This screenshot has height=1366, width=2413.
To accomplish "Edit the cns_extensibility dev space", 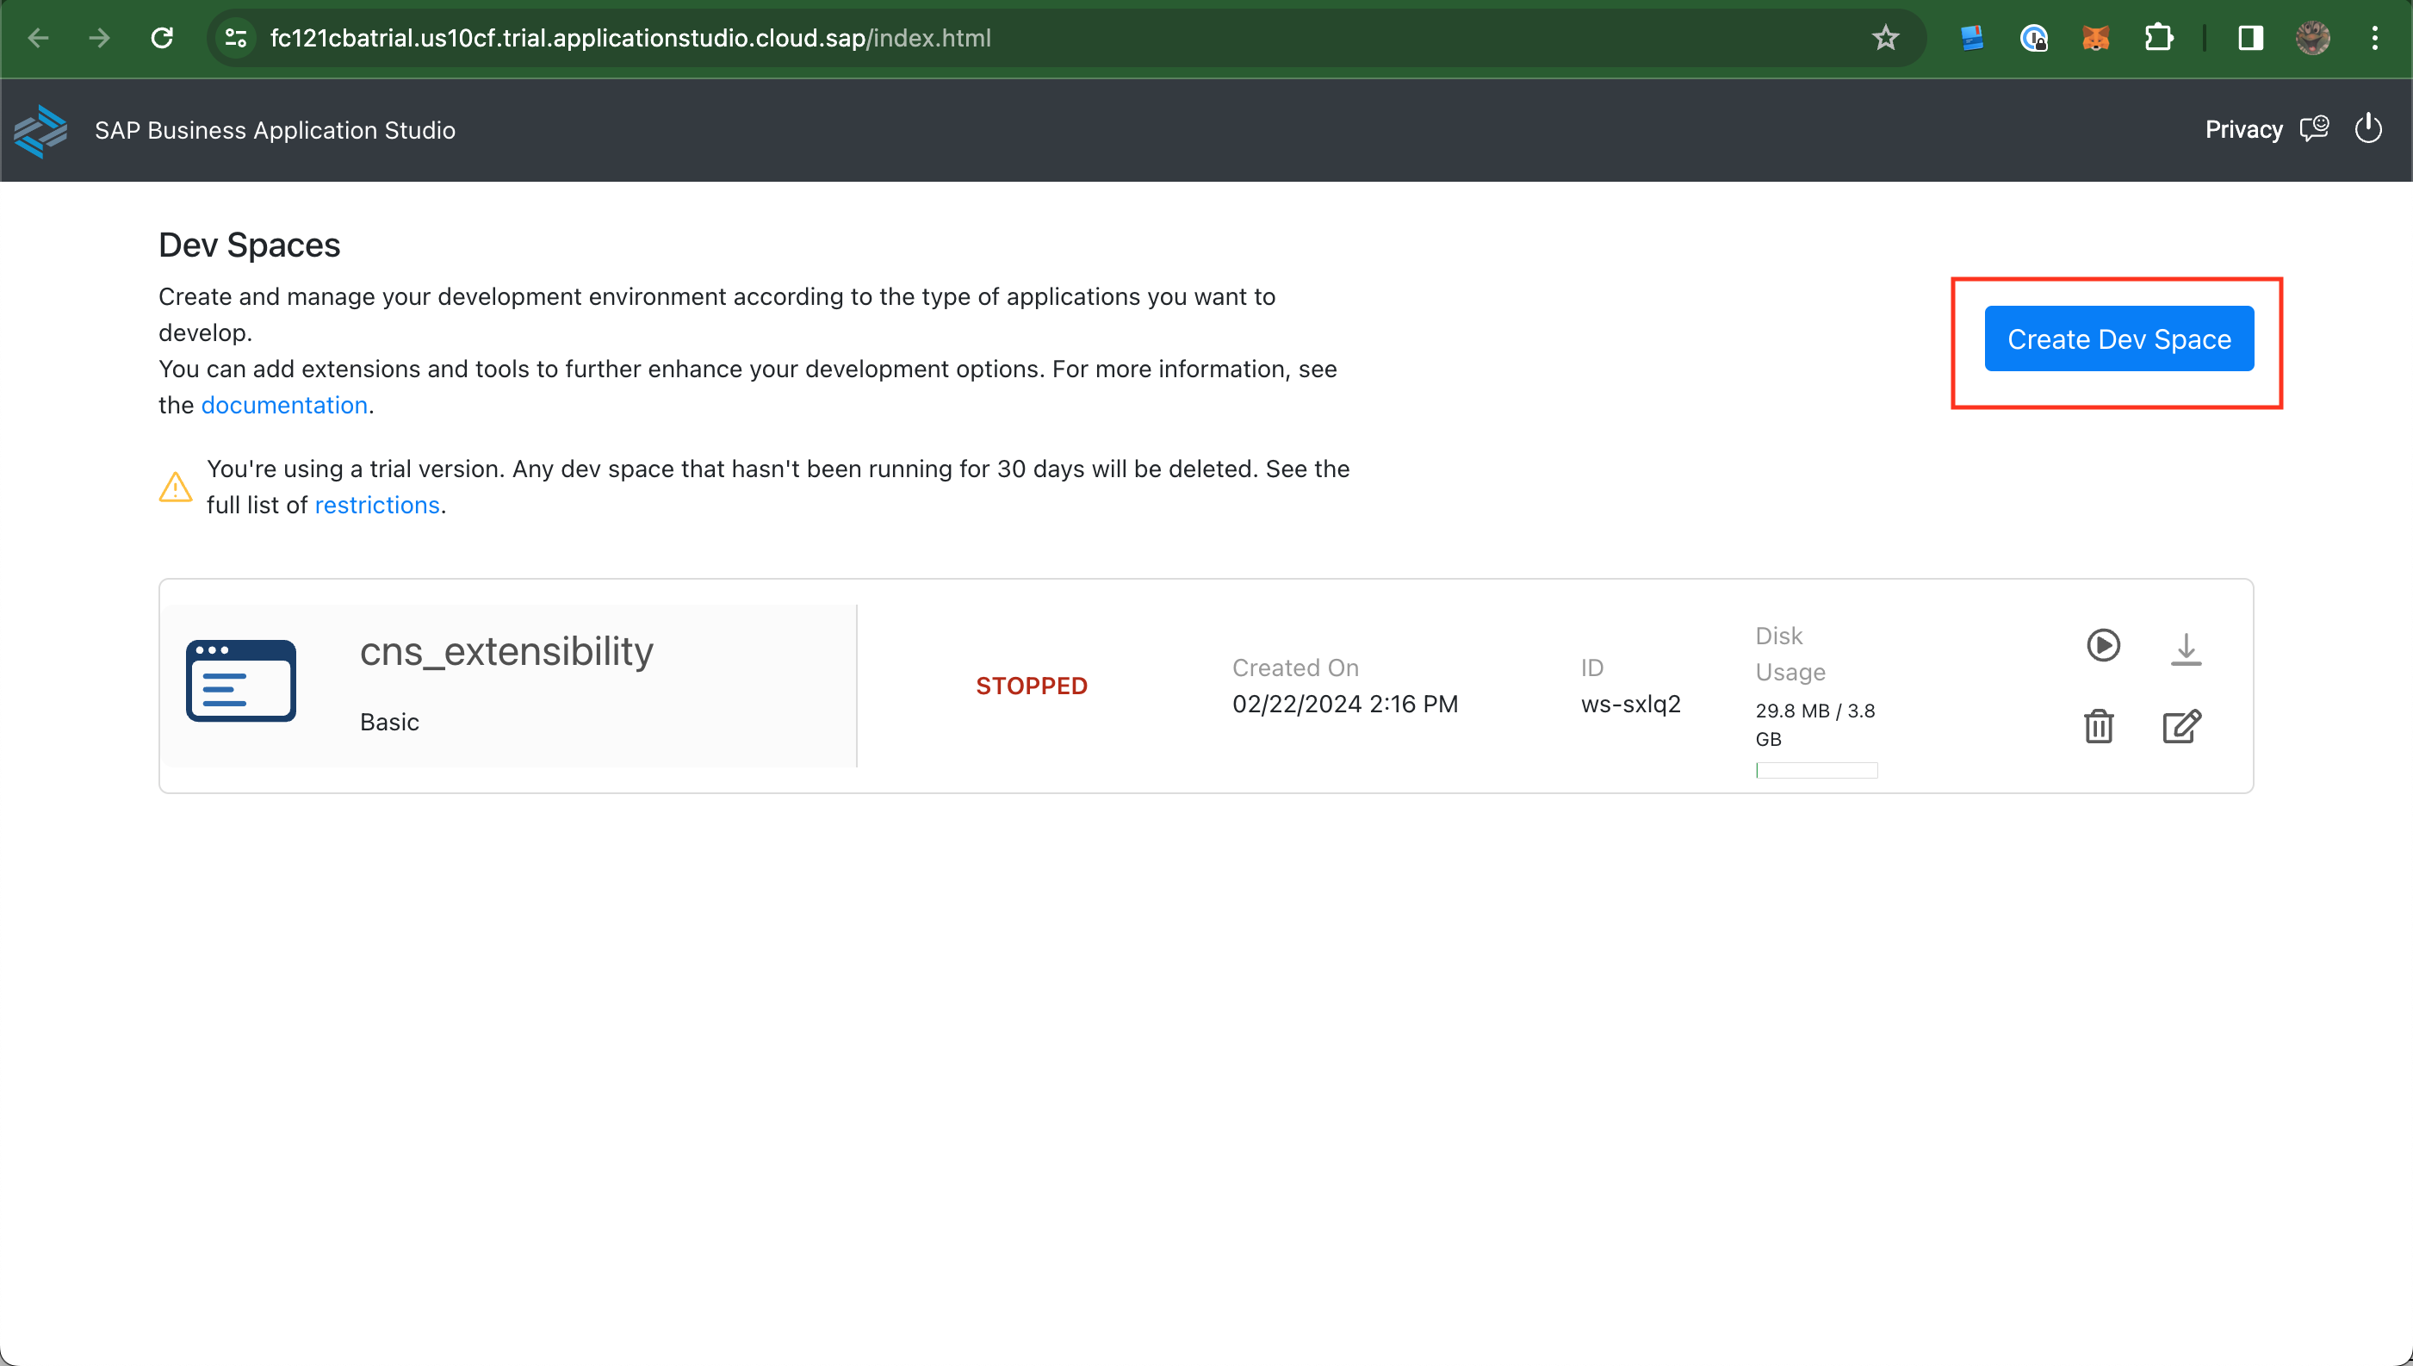I will 2181,726.
